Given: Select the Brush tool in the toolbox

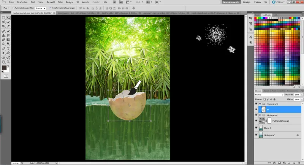Looking at the screenshot, I should 8,31.
